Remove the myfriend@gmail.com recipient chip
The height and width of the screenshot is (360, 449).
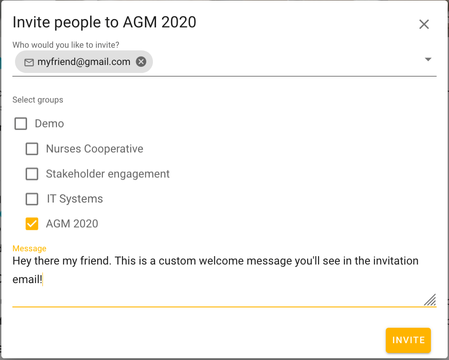tap(141, 62)
